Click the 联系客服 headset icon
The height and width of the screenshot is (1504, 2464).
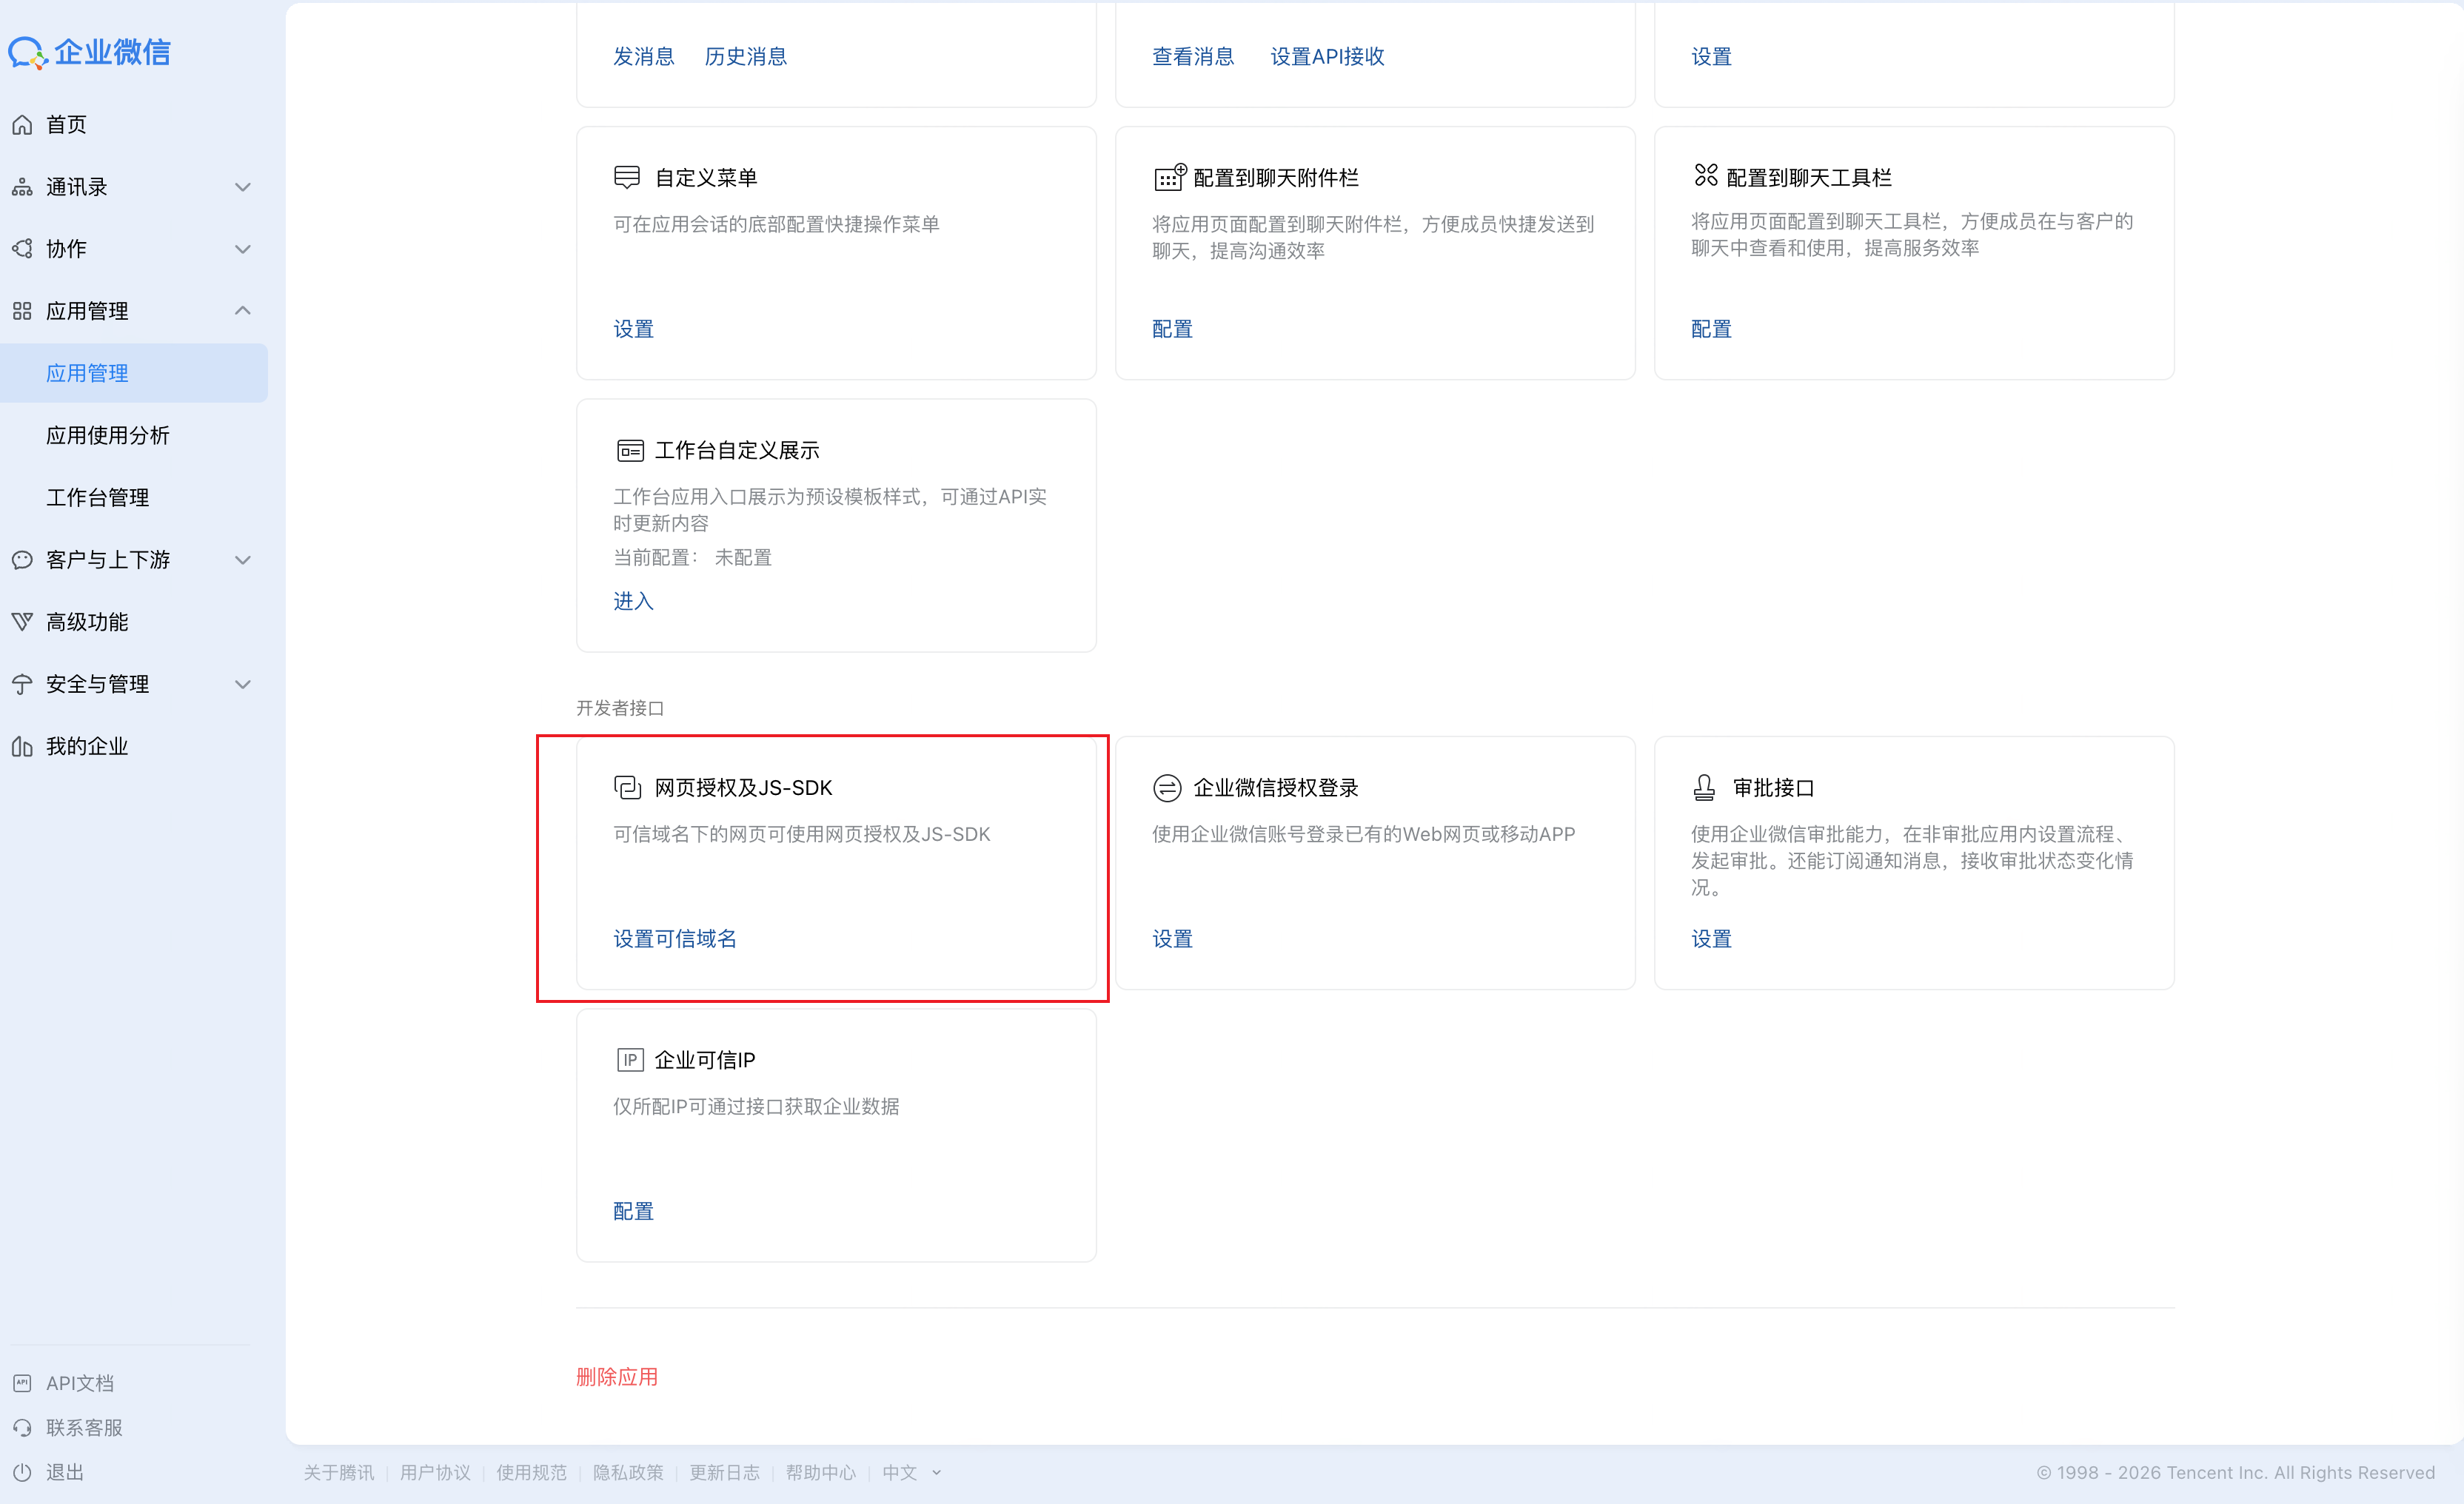pos(22,1427)
